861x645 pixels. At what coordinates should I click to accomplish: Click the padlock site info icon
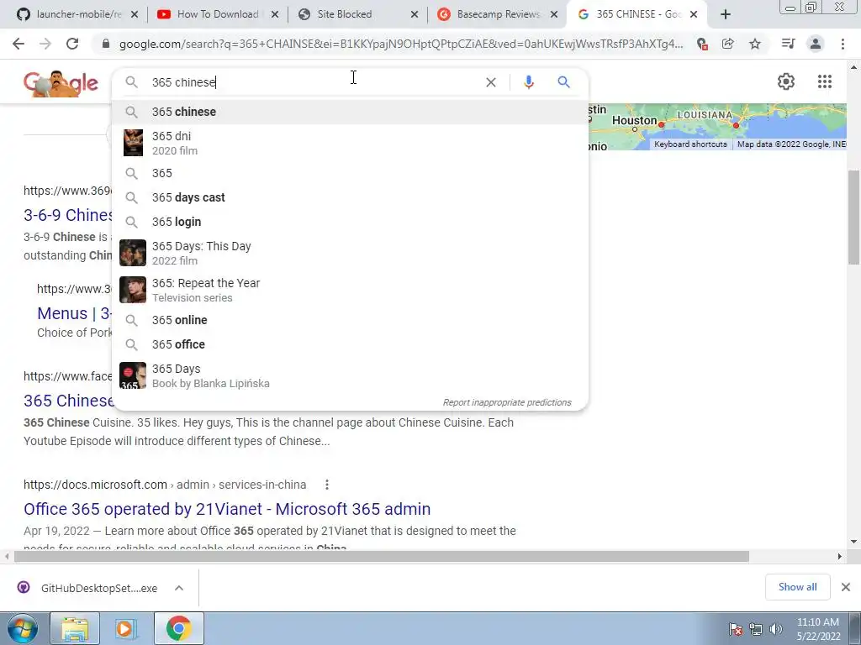pyautogui.click(x=106, y=44)
